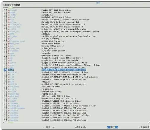This screenshot has height=130, width=150.
Task: Select the rtl818x_pci module name
Action: (14, 106)
